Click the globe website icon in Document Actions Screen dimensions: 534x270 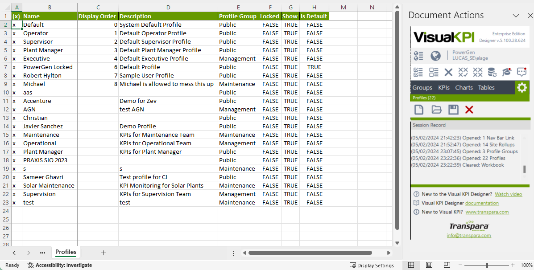435,56
